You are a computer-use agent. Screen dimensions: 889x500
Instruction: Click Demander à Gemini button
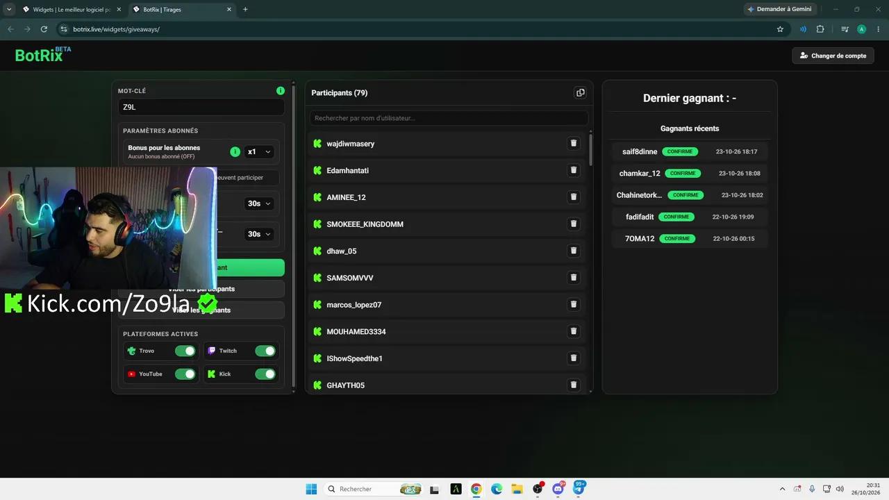coord(779,9)
